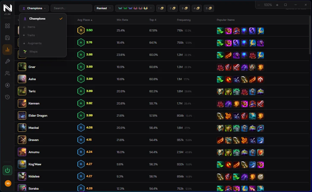312x192 pixels.
Task: Sort by the Top 4 column header
Action: tap(153, 20)
